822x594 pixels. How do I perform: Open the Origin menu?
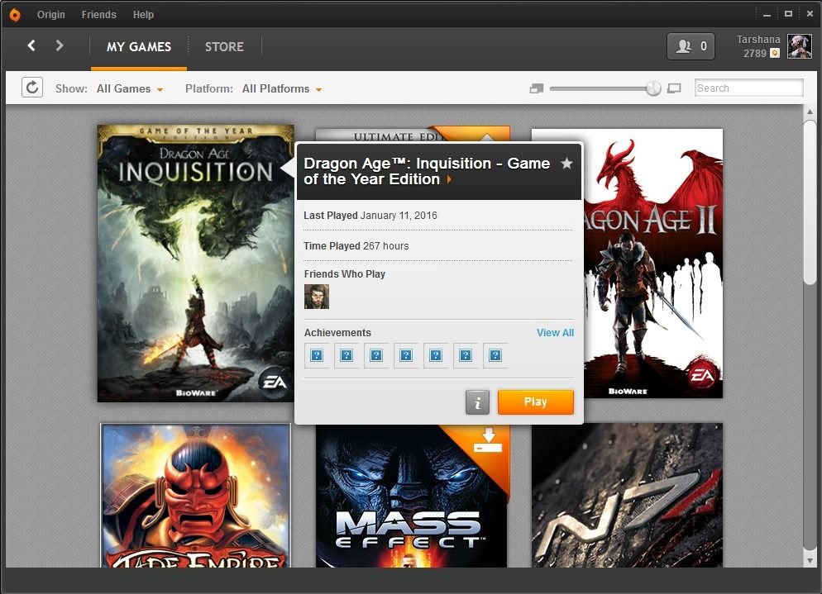tap(50, 15)
